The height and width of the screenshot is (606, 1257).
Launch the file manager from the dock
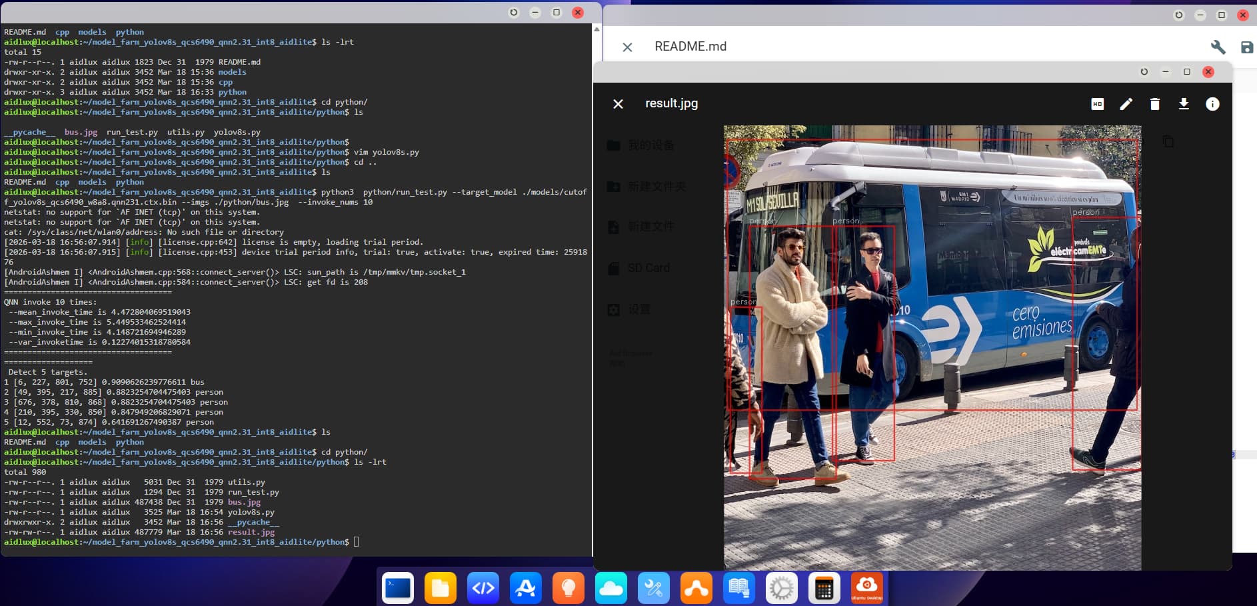tap(441, 588)
